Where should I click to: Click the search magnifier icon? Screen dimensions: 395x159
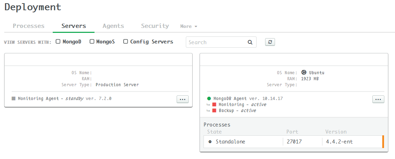pyautogui.click(x=250, y=42)
